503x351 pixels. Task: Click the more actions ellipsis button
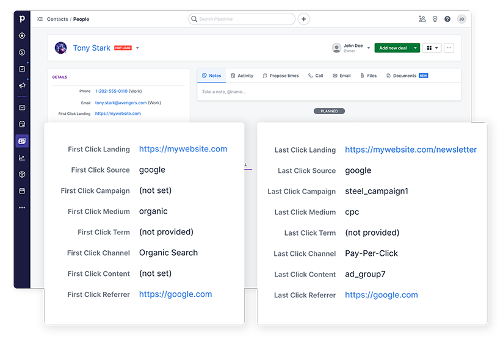coord(449,48)
